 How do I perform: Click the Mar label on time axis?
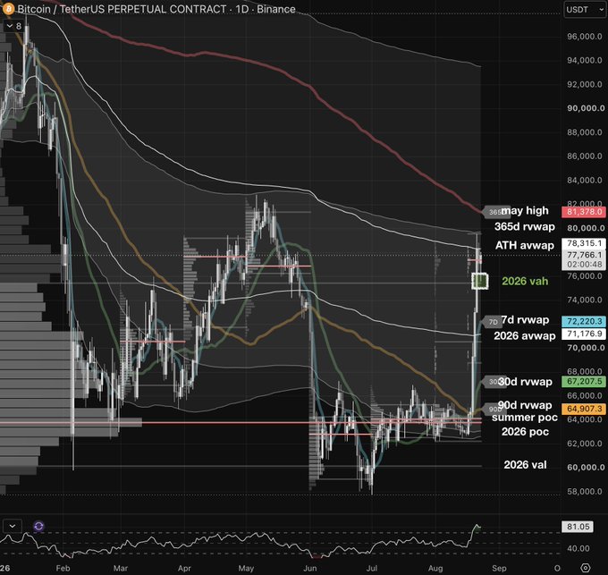(x=120, y=569)
